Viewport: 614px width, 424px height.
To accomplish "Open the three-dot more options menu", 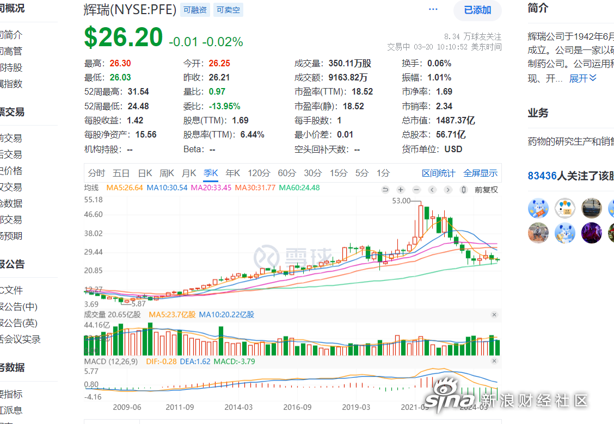I will pyautogui.click(x=433, y=9).
